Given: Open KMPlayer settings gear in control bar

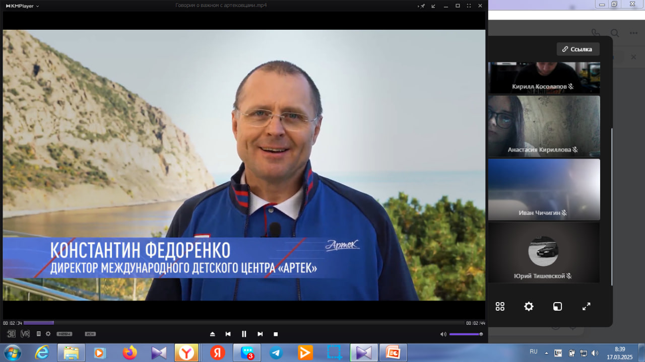Looking at the screenshot, I should click(x=48, y=334).
